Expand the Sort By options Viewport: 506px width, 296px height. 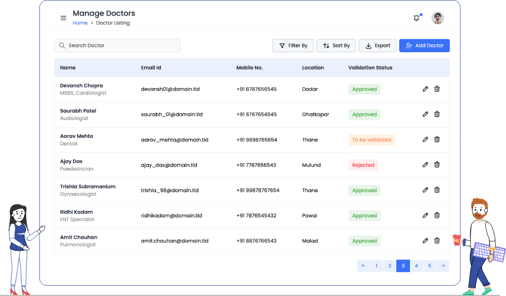pos(336,46)
